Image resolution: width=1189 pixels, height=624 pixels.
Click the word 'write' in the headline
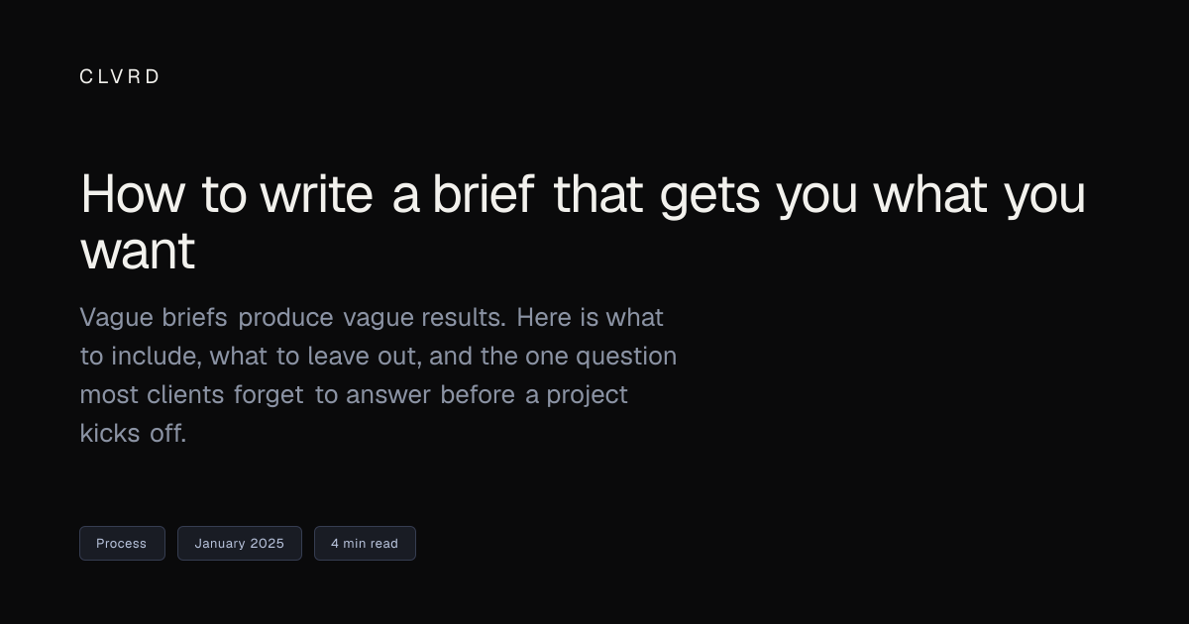pyautogui.click(x=317, y=193)
